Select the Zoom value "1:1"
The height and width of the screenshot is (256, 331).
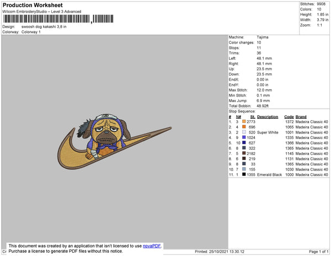(x=319, y=25)
